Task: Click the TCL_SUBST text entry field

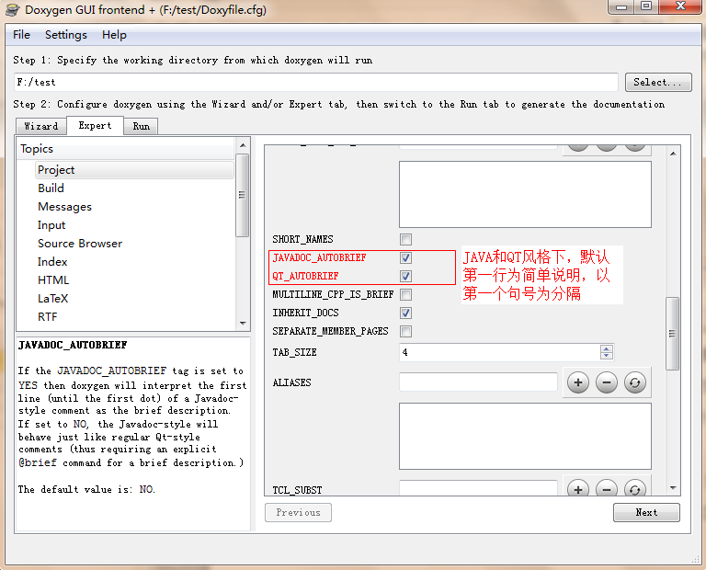Action: click(478, 488)
